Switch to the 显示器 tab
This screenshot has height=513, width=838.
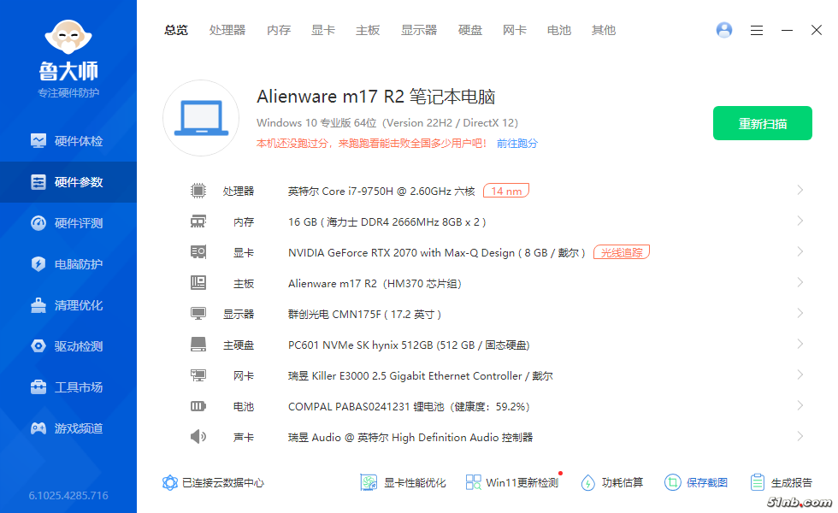[x=419, y=31]
